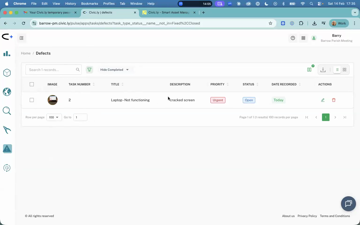Delete the defect using the trash icon
360x225 pixels.
click(x=334, y=100)
